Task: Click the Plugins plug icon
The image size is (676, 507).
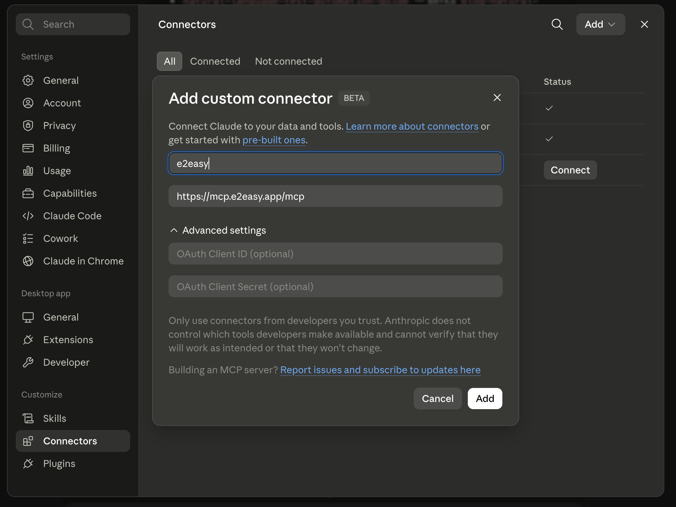Action: (x=28, y=464)
